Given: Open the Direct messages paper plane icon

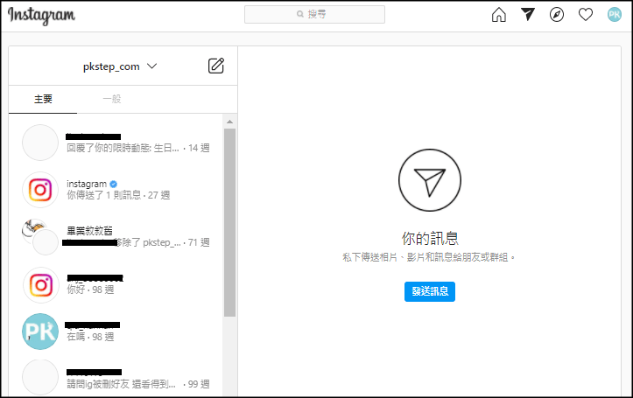Looking at the screenshot, I should point(528,15).
